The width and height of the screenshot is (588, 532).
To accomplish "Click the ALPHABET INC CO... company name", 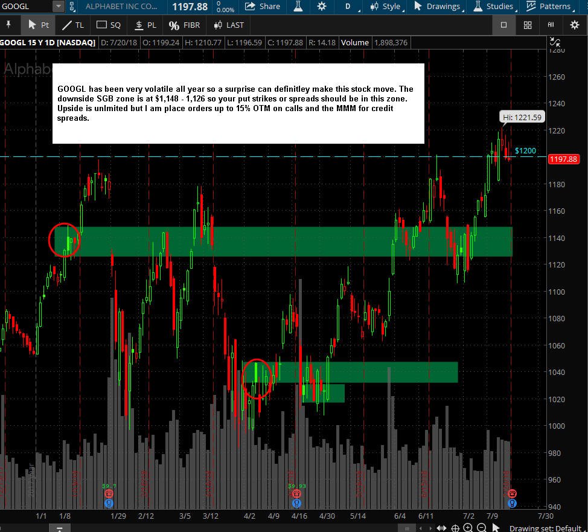I will [121, 7].
